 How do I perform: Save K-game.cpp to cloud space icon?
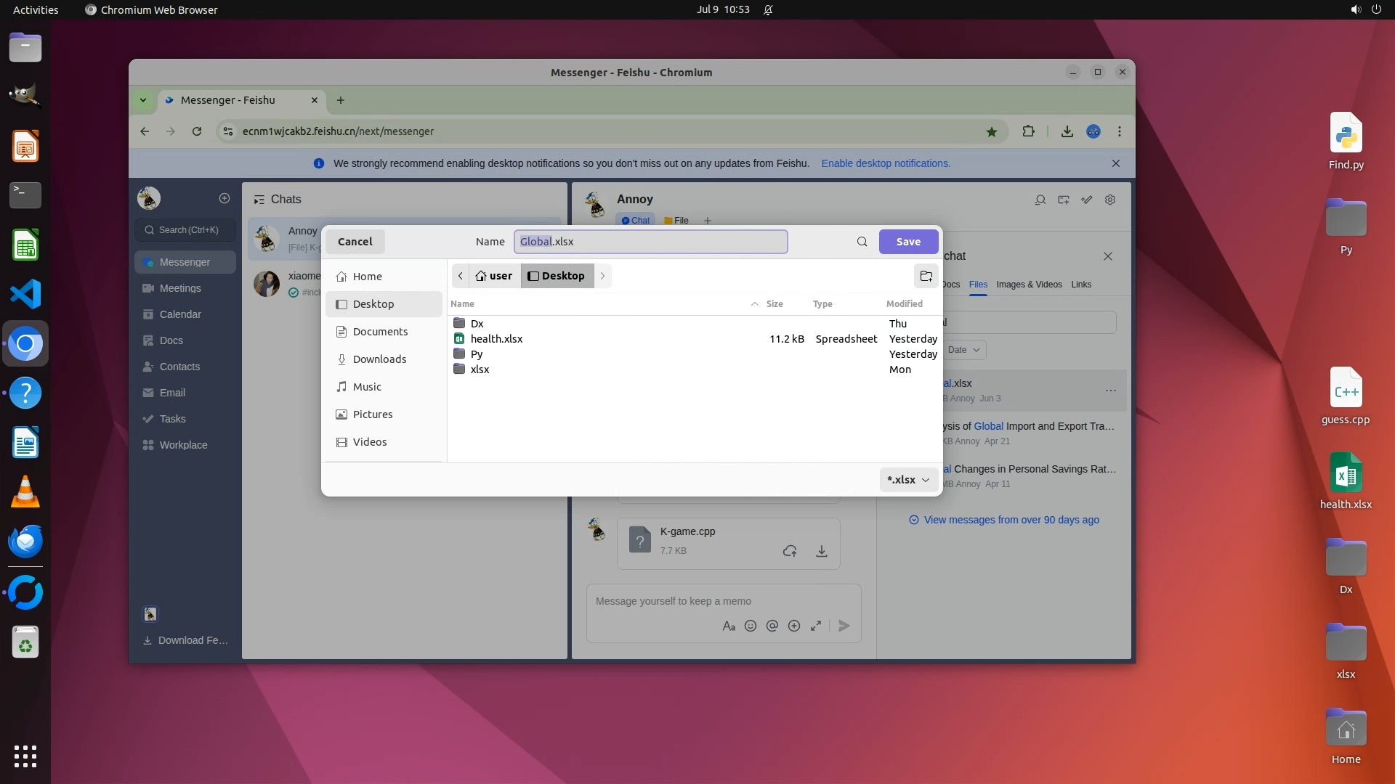(x=790, y=551)
